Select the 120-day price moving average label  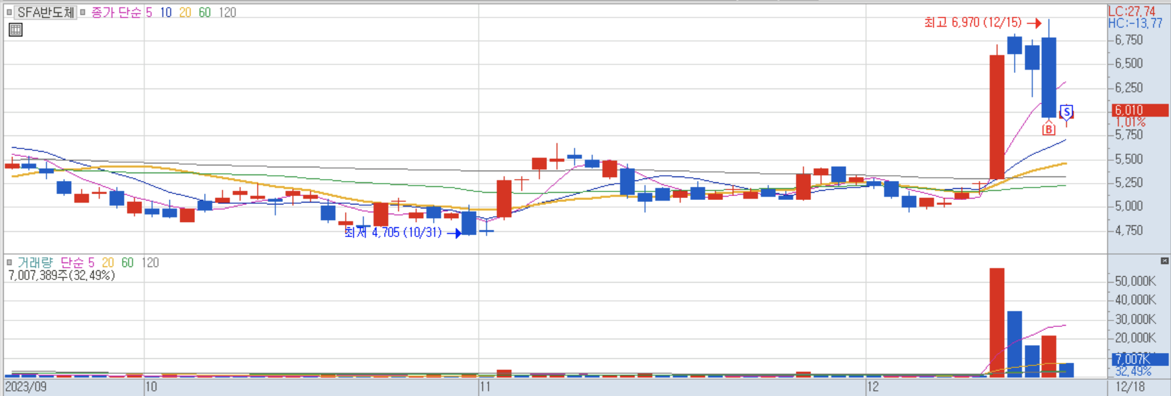[x=227, y=12]
